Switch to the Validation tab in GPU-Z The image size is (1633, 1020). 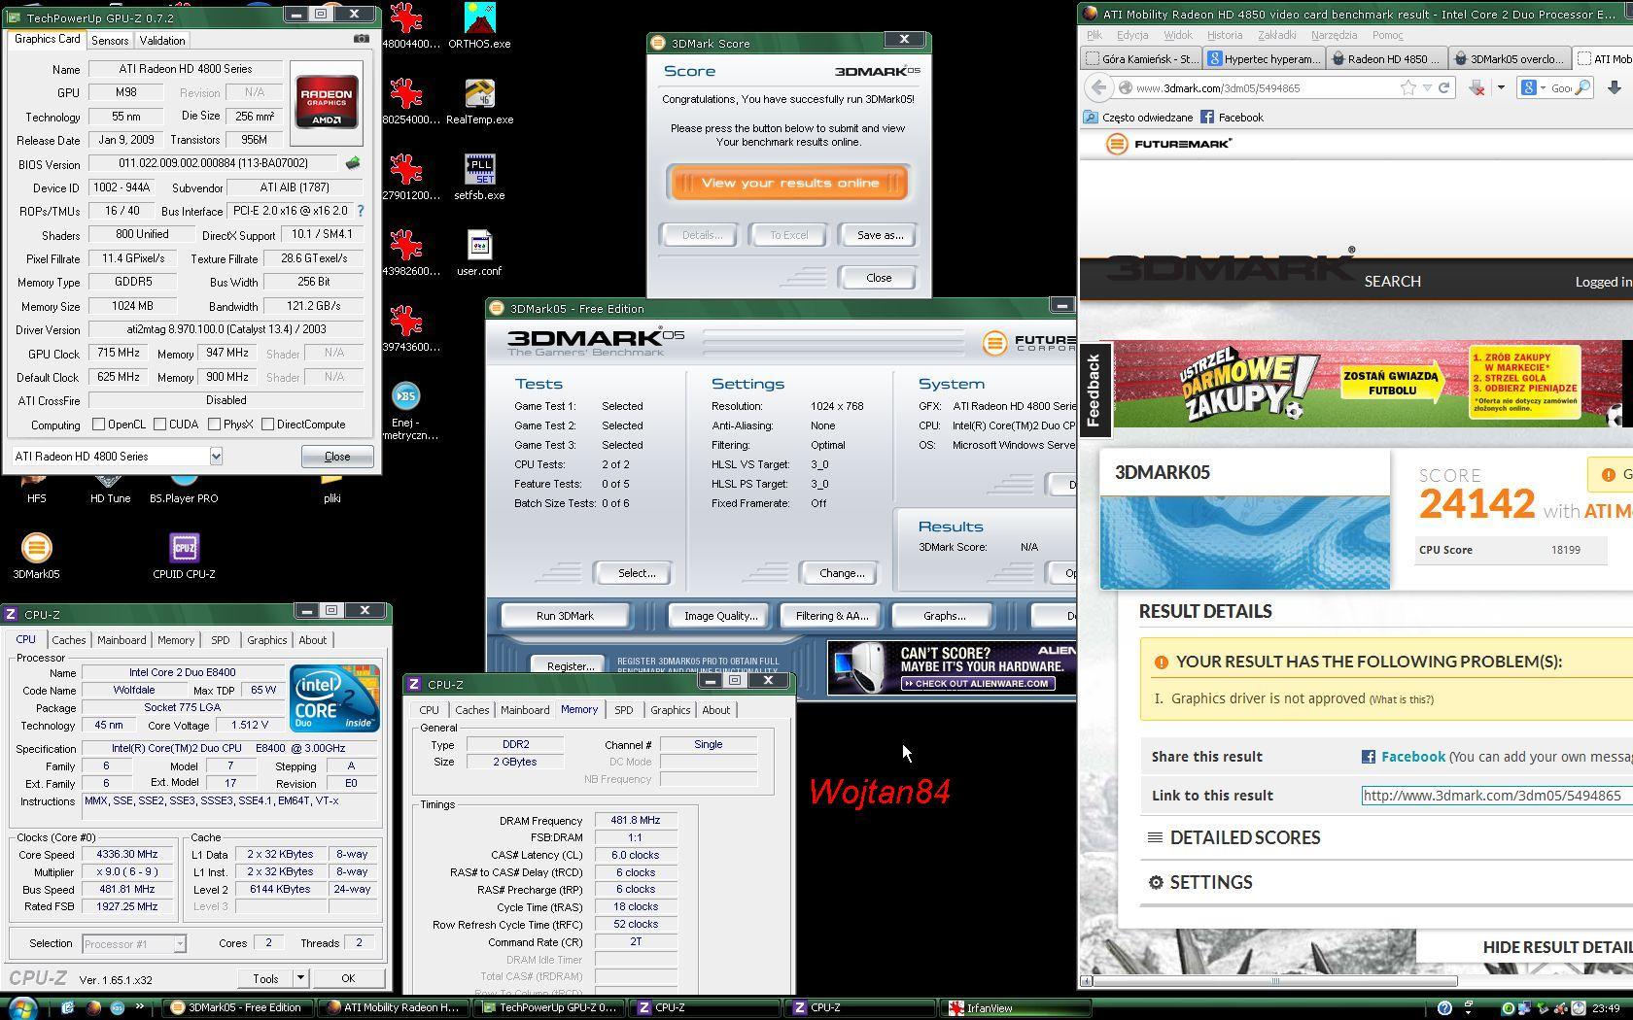click(162, 40)
